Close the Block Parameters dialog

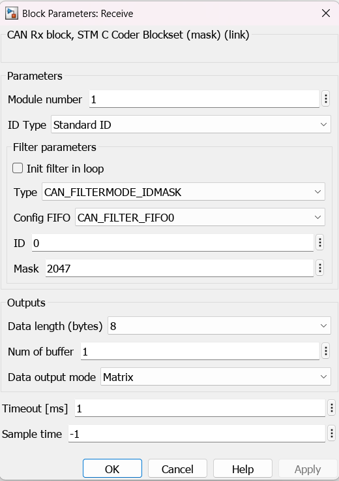tap(326, 13)
